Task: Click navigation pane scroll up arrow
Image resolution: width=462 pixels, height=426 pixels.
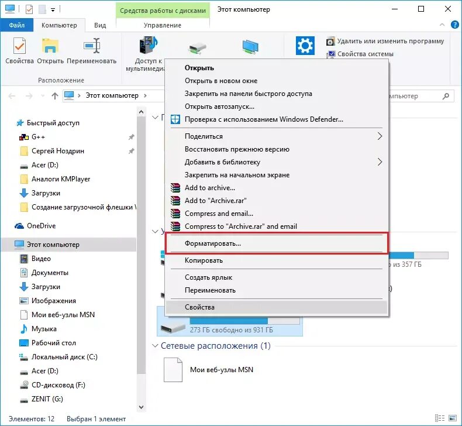Action: (x=141, y=112)
